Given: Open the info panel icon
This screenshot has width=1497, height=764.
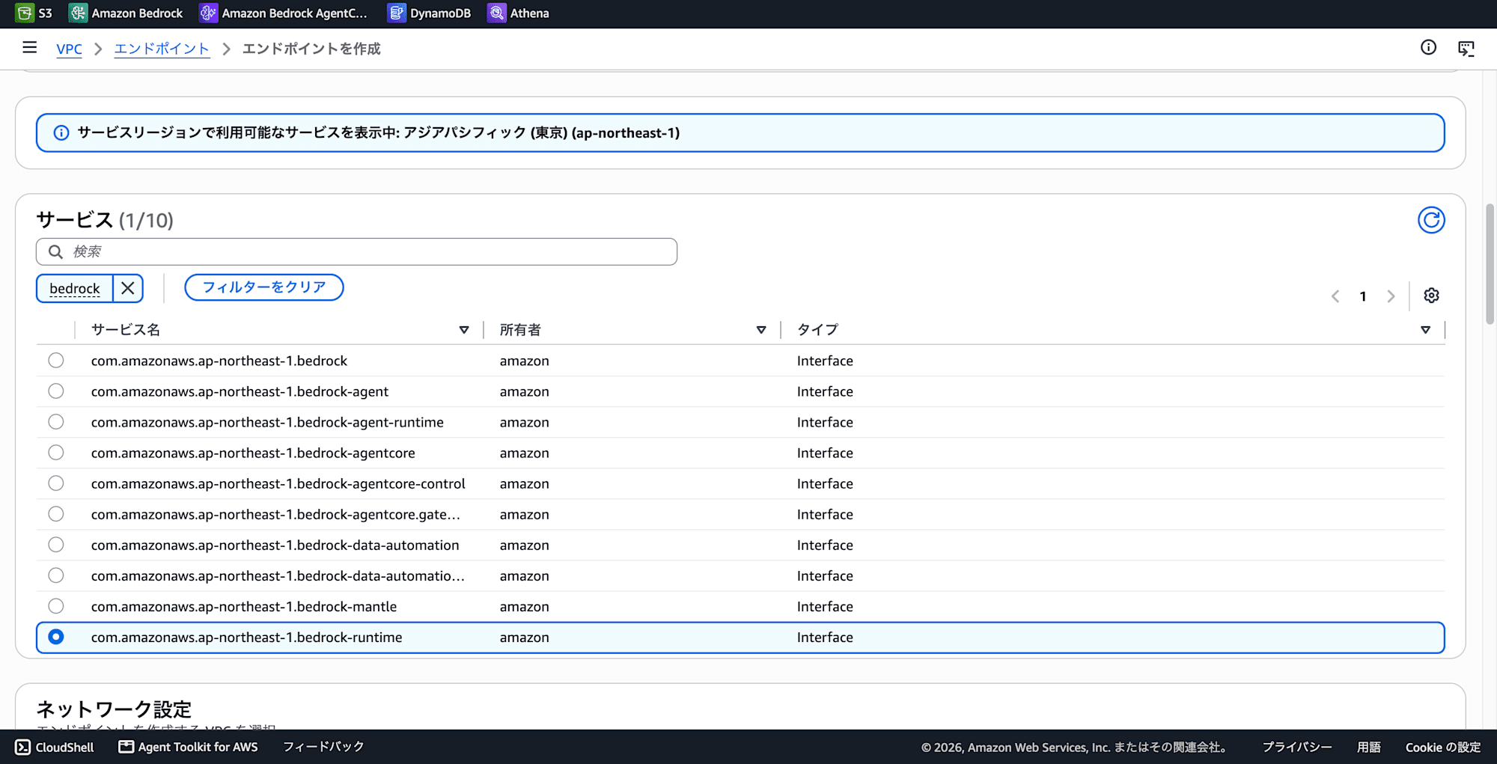Looking at the screenshot, I should [1428, 48].
